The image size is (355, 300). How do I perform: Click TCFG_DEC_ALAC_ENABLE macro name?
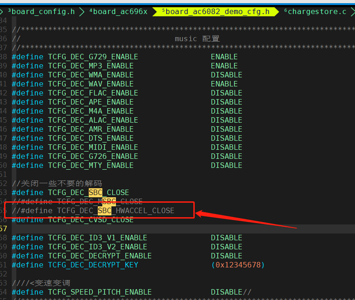coord(93,120)
